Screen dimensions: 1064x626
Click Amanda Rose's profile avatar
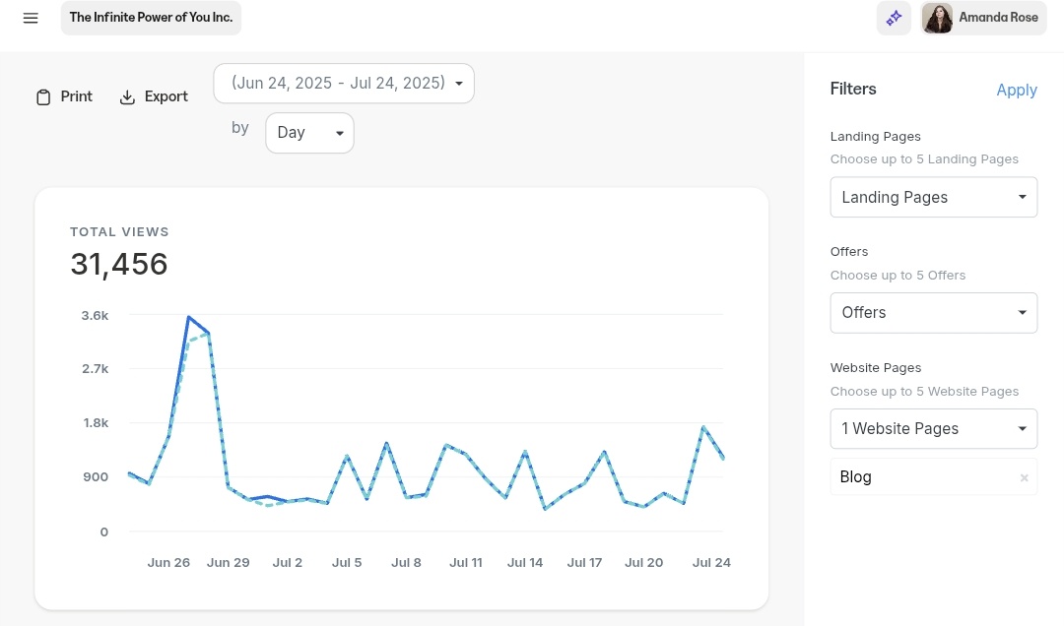coord(937,18)
